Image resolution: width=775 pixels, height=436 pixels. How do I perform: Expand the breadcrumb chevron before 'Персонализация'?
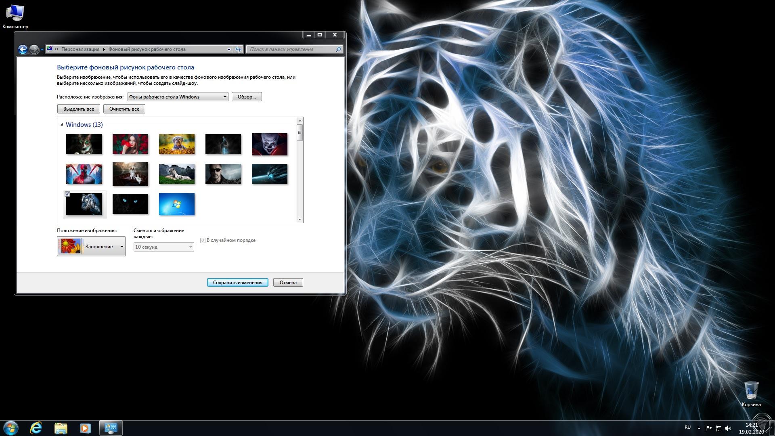(57, 49)
